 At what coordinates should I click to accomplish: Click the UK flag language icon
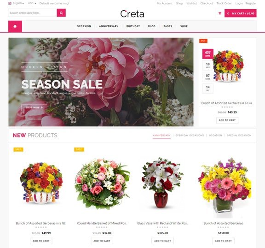[x=10, y=3]
